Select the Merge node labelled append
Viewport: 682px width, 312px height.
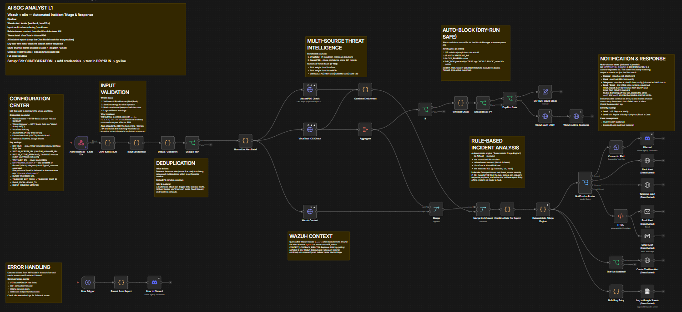[436, 209]
